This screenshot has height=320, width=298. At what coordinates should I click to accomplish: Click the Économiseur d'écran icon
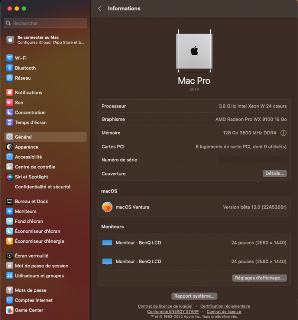(10, 231)
